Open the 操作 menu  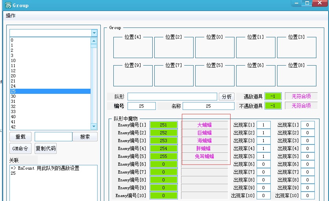coord(11,16)
